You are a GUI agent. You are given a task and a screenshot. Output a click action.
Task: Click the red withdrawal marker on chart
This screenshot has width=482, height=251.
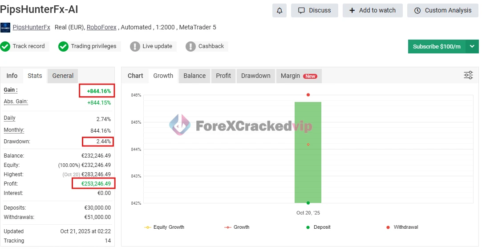click(x=308, y=95)
